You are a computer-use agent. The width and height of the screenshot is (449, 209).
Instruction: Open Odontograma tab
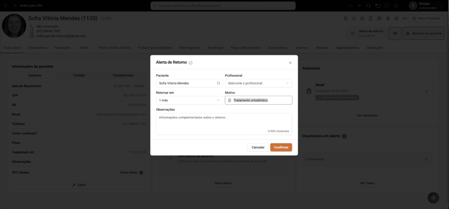pos(189,48)
